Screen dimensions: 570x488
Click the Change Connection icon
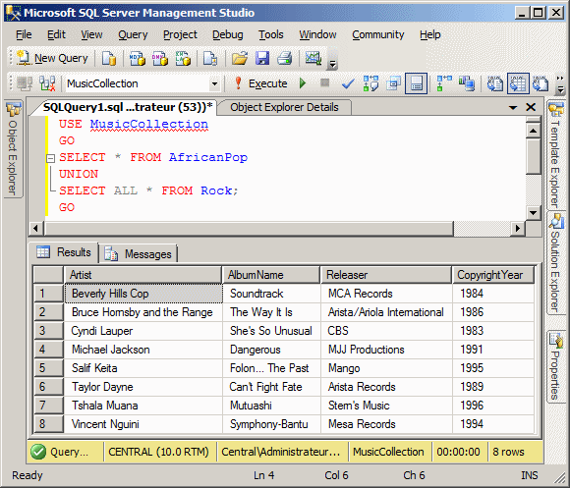pyautogui.click(x=47, y=83)
